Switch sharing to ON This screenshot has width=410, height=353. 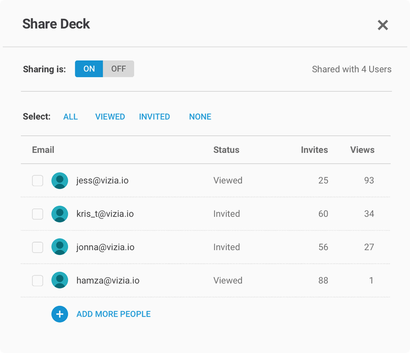[89, 69]
